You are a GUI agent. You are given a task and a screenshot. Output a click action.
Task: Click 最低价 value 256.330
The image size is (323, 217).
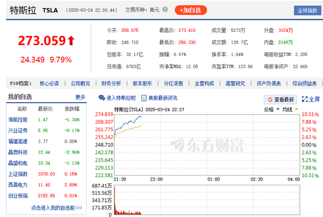click(187, 43)
